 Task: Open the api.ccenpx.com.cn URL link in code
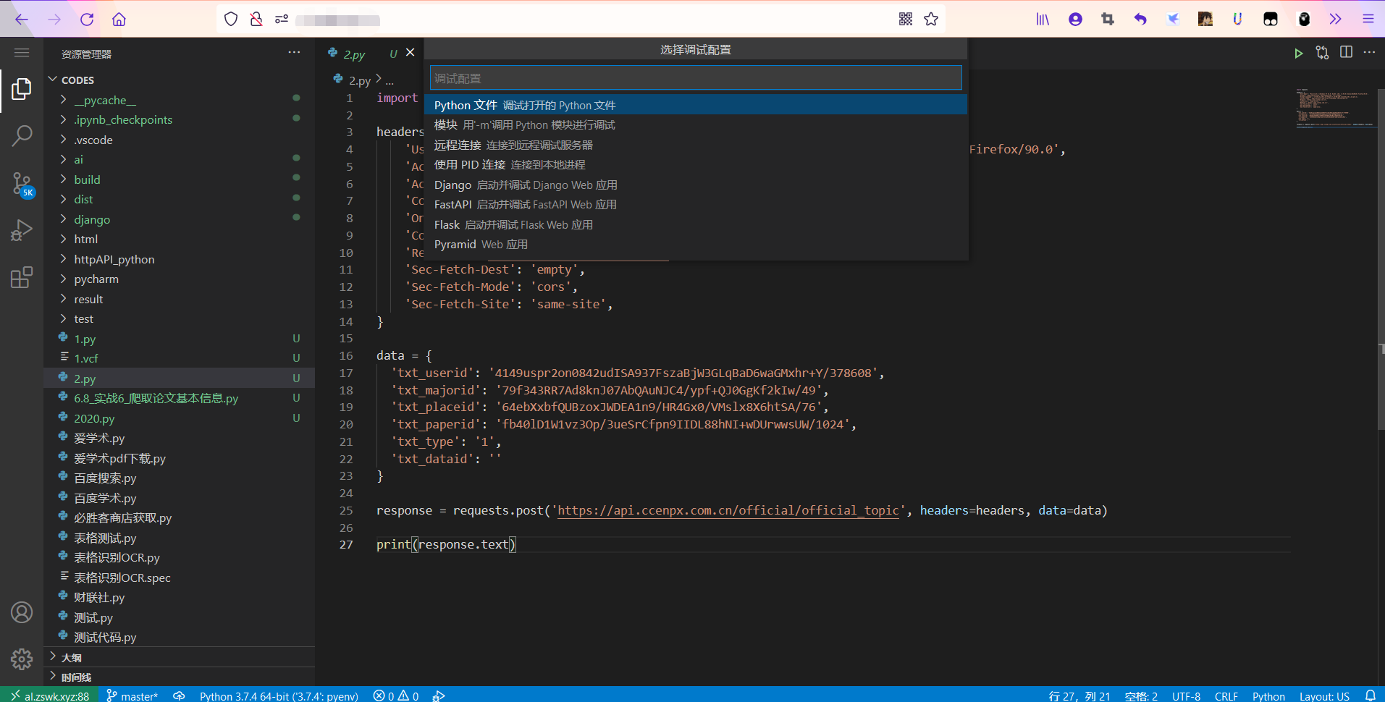tap(728, 510)
